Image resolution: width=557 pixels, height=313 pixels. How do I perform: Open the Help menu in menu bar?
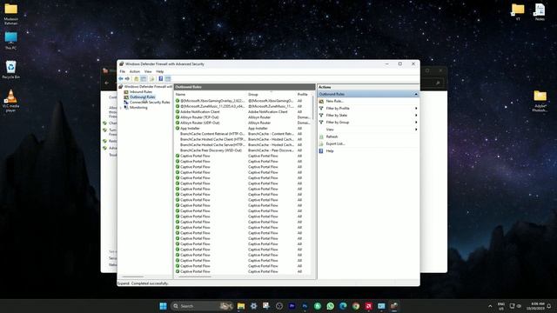(x=160, y=71)
